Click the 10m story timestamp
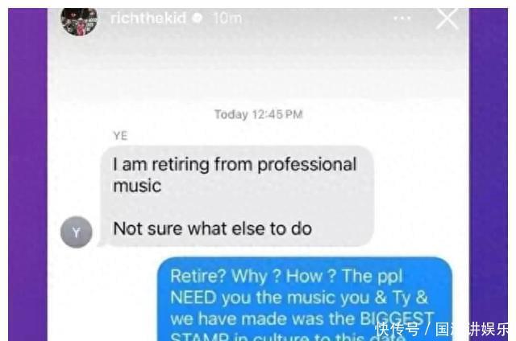This screenshot has width=516, height=341. pyautogui.click(x=227, y=18)
